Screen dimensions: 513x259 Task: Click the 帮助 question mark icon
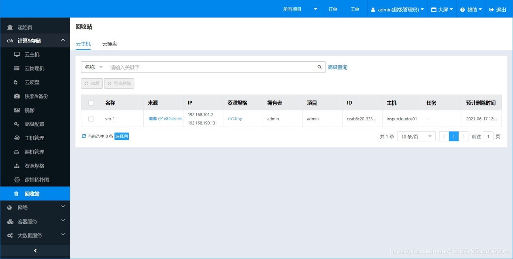coord(463,10)
